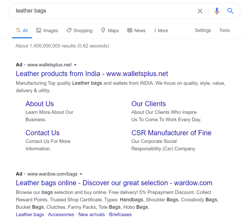This screenshot has width=246, height=224.
Task: Click the blue magnifying glass search button
Action: 230,11
